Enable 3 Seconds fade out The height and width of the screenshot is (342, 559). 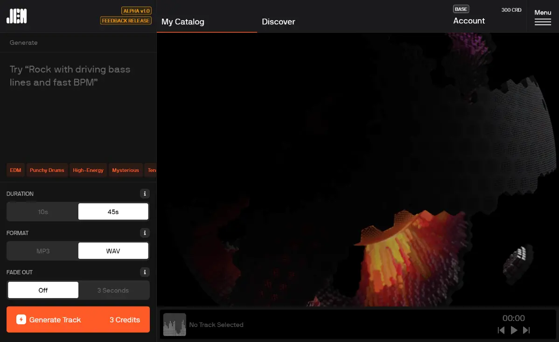pos(113,290)
